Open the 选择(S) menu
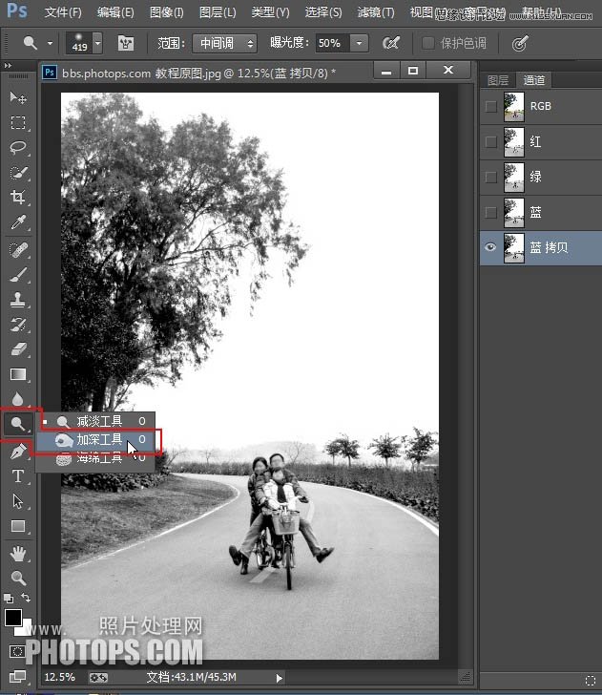 tap(322, 12)
